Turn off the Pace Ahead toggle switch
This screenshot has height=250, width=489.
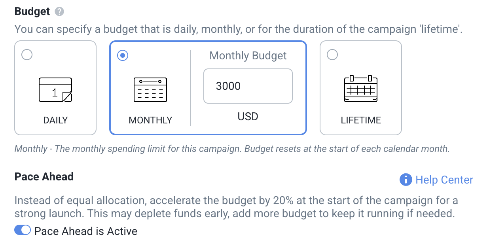23,230
